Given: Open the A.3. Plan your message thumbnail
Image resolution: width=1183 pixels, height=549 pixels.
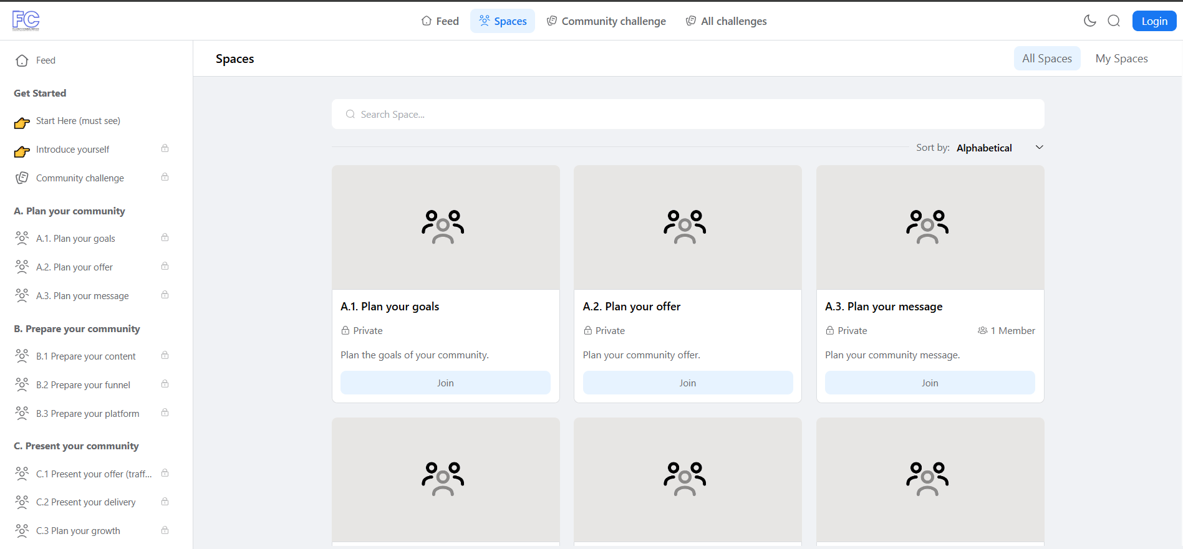Looking at the screenshot, I should tap(929, 227).
